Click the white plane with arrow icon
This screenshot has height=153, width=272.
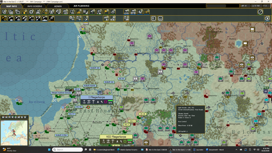140,12
